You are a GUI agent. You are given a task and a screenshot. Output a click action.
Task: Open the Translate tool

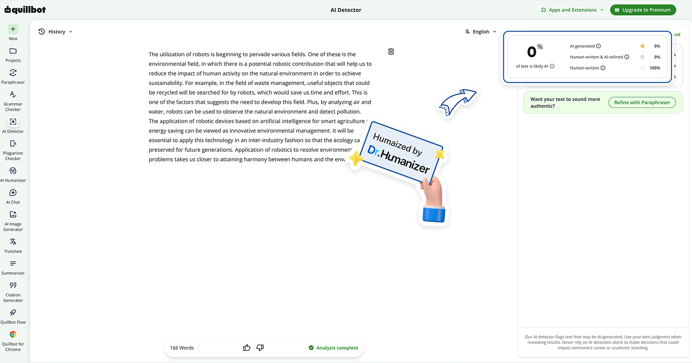click(13, 245)
